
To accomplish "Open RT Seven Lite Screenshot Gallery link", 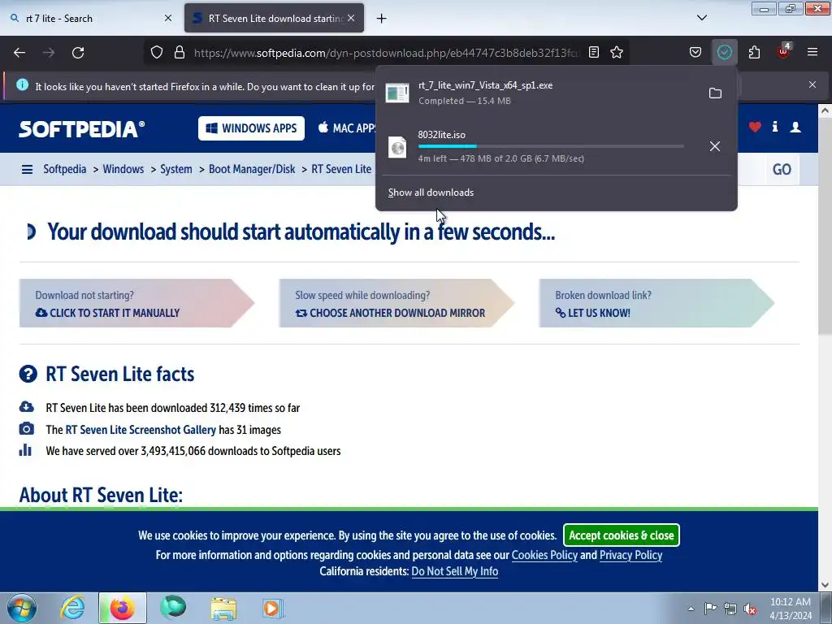I will coord(141,430).
